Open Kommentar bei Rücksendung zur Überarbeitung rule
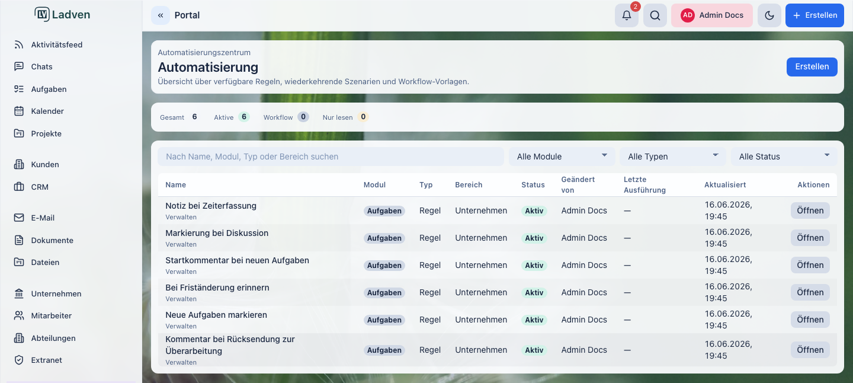Viewport: 853px width, 383px height. pyautogui.click(x=810, y=350)
